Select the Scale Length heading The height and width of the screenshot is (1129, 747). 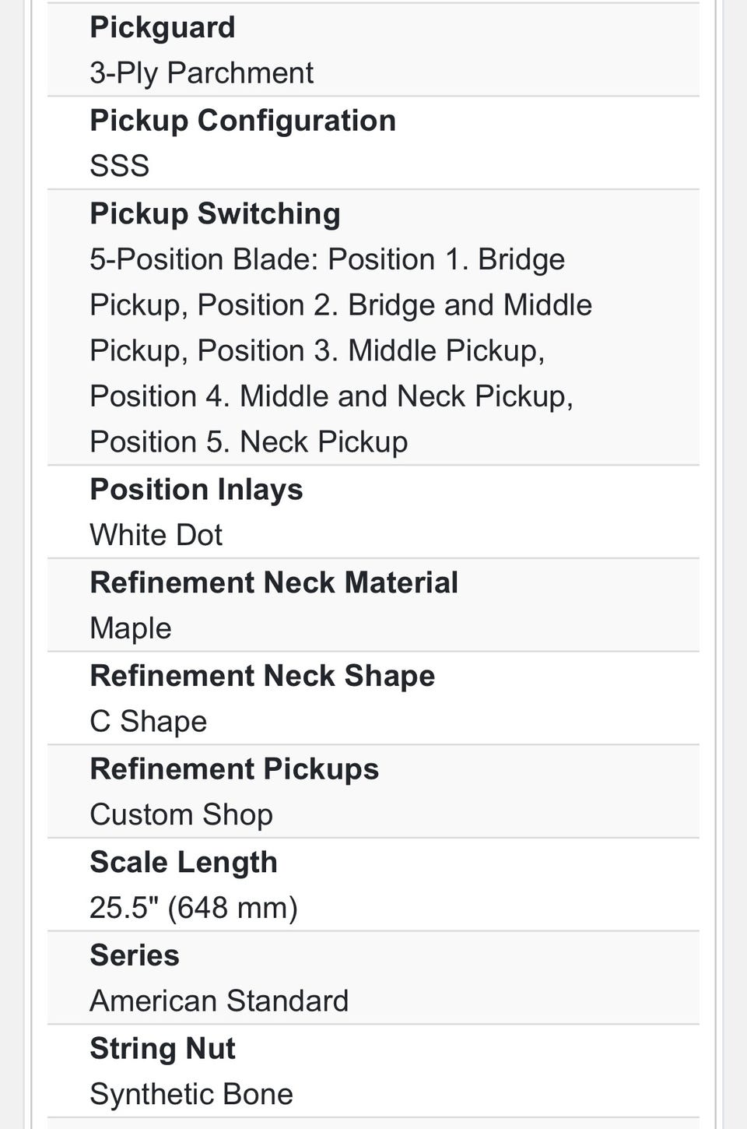184,863
